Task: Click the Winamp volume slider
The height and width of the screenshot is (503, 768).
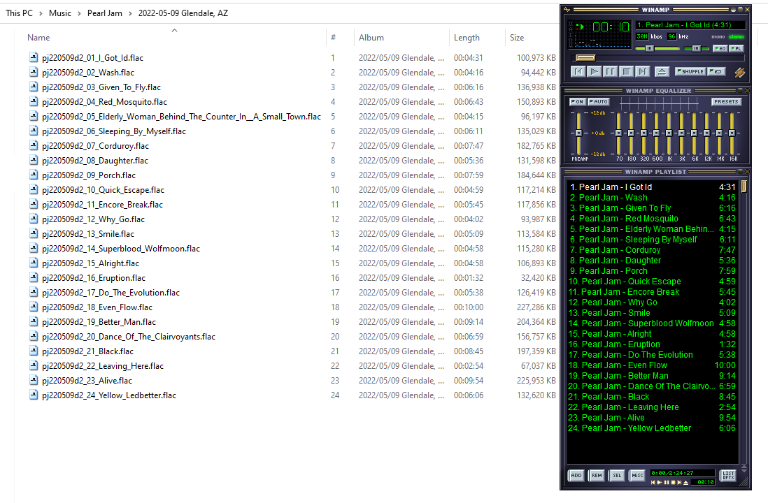Action: [x=656, y=48]
